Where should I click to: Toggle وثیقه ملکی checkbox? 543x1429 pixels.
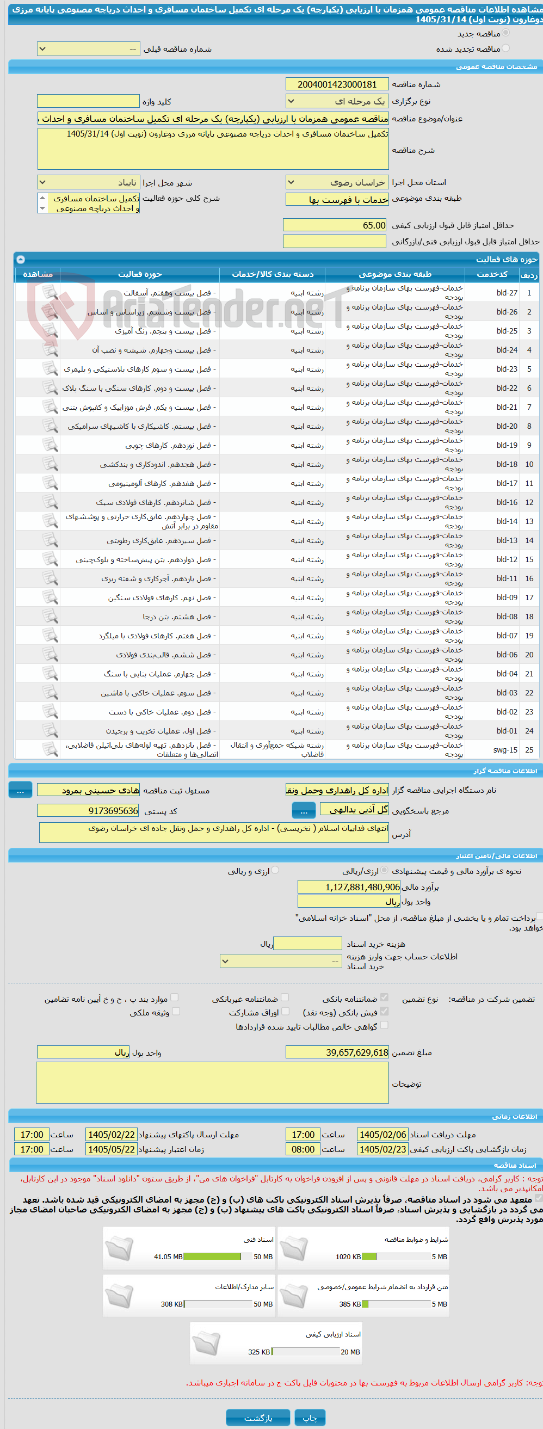[x=176, y=1011]
